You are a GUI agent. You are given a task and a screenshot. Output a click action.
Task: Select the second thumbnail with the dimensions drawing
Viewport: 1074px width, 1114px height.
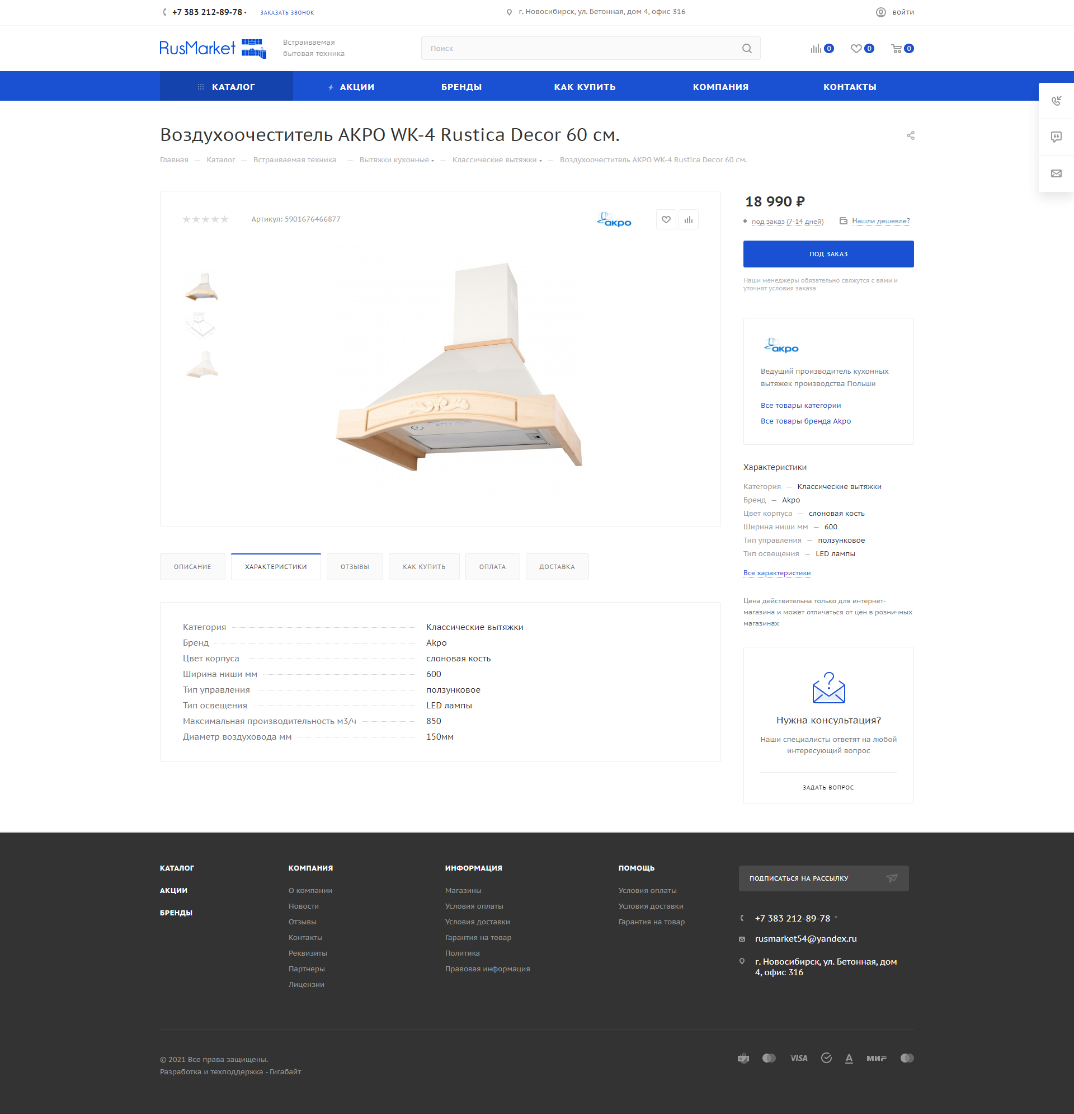click(x=201, y=325)
